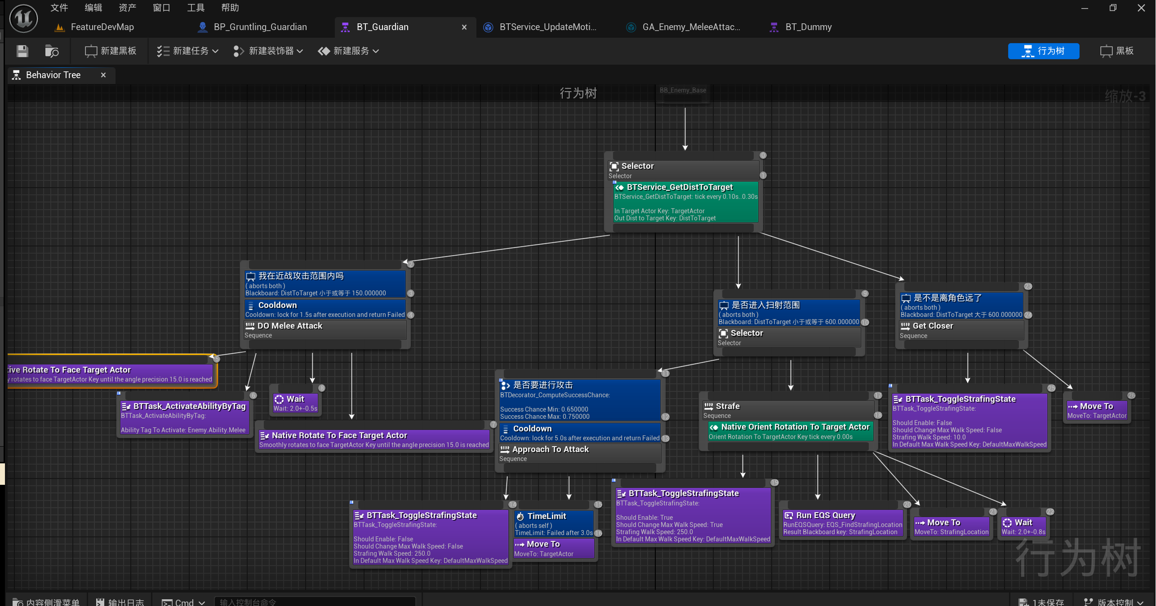Click the save asset floppy disk icon
The image size is (1156, 606).
(22, 51)
